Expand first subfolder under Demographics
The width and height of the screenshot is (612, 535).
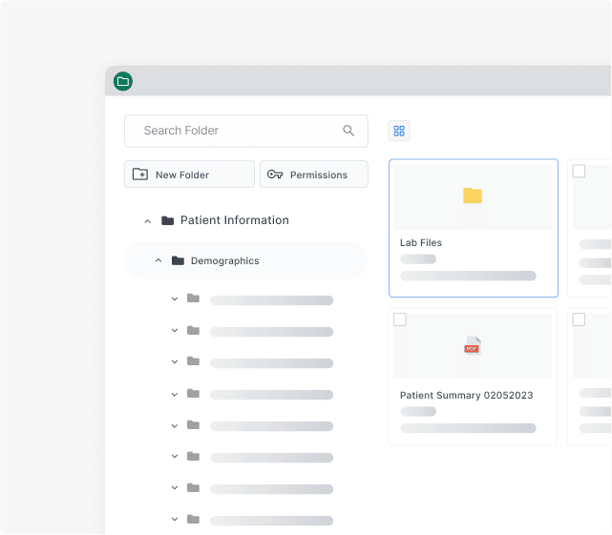click(x=175, y=298)
